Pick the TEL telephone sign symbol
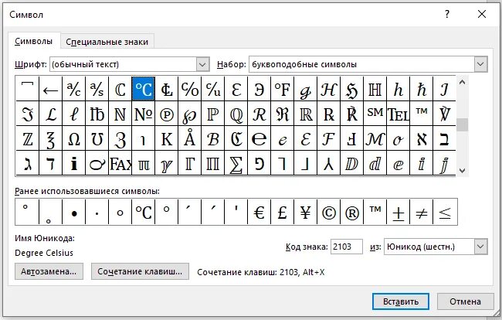 (399, 114)
